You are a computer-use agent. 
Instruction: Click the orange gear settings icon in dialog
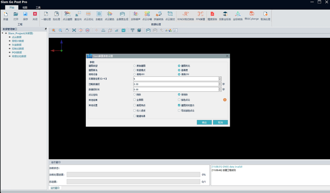tap(225, 100)
